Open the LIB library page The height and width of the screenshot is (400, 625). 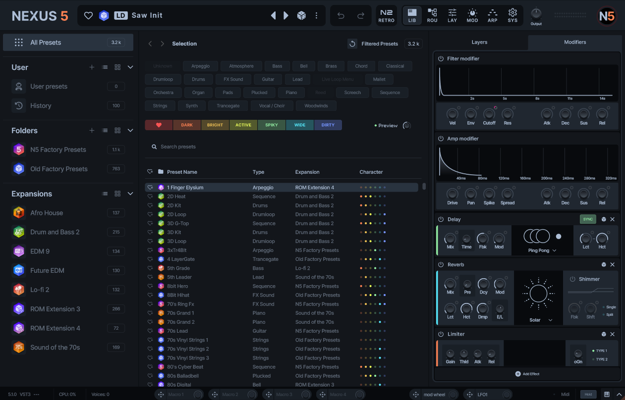pyautogui.click(x=412, y=15)
